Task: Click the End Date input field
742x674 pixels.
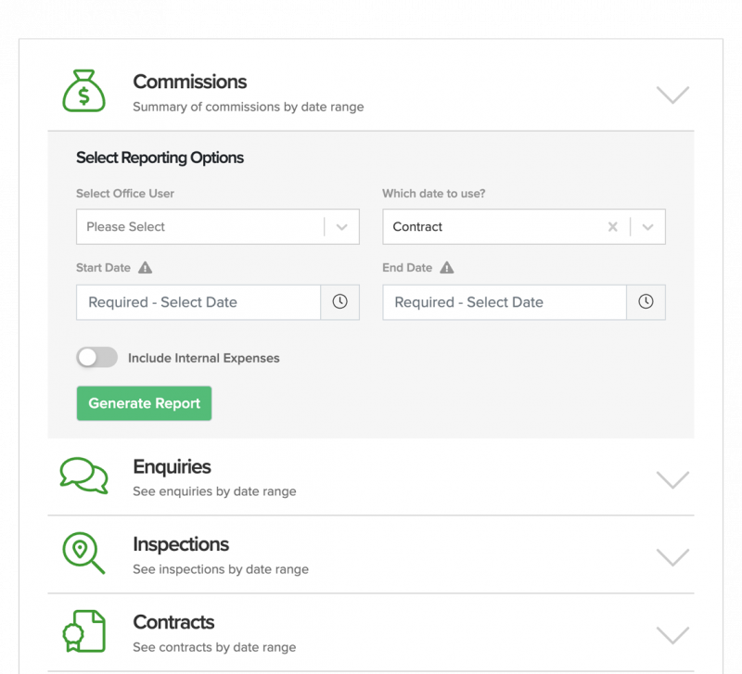Action: point(505,302)
